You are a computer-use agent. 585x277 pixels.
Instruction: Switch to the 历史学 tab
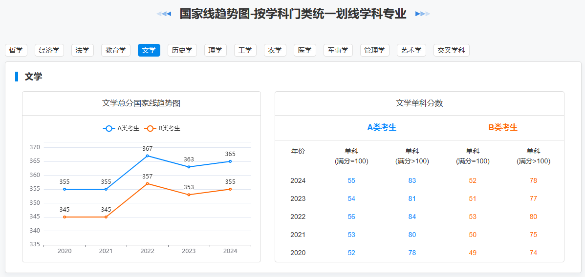[x=182, y=50]
